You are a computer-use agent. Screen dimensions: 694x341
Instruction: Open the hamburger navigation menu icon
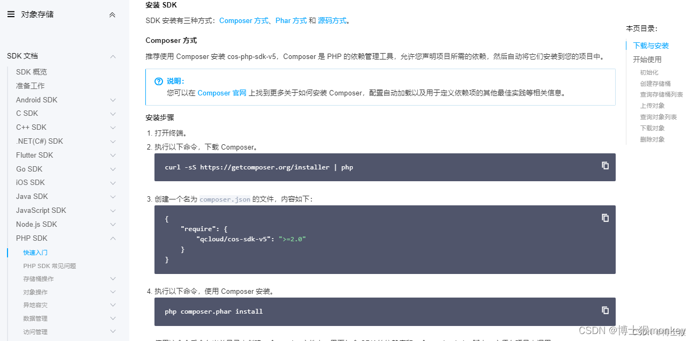(11, 14)
